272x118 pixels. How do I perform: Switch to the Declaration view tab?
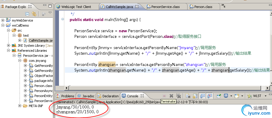tap(108, 96)
